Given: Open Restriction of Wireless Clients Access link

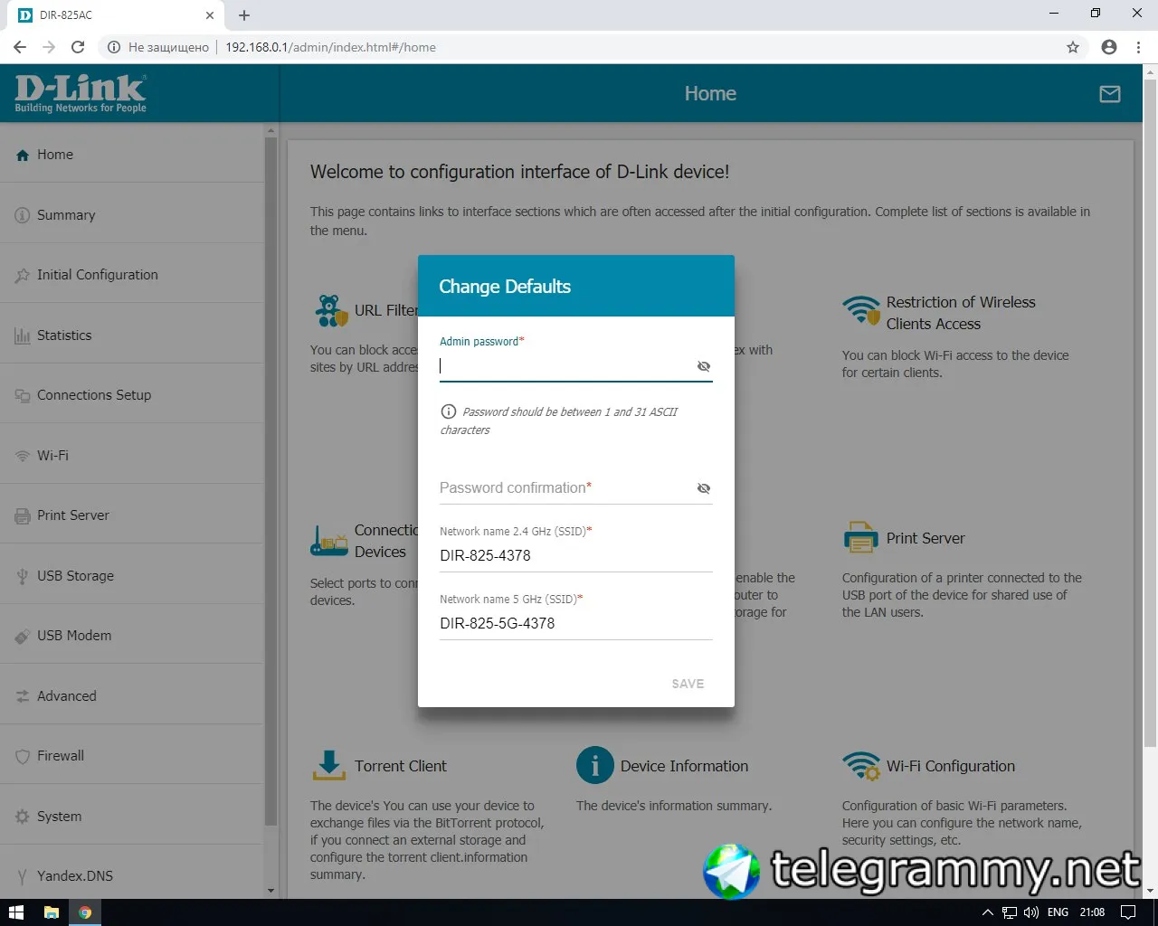Looking at the screenshot, I should (x=961, y=313).
